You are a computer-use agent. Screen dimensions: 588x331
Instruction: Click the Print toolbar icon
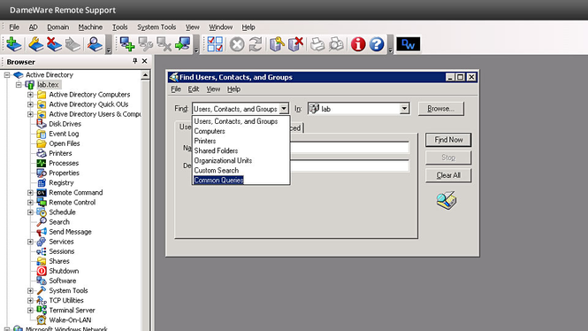[317, 44]
